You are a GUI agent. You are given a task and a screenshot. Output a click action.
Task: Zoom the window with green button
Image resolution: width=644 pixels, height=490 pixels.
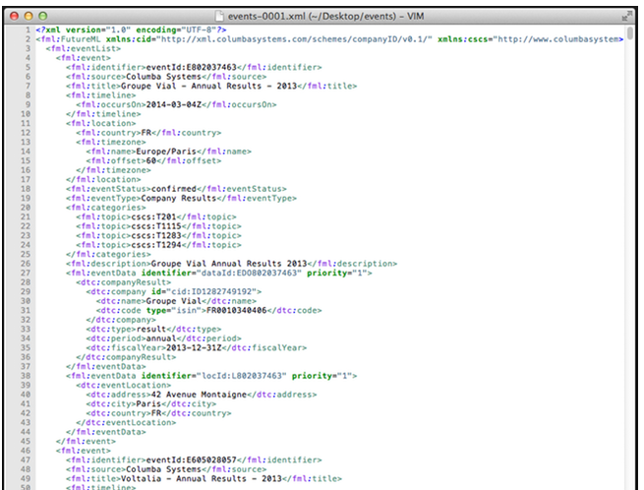tap(42, 16)
